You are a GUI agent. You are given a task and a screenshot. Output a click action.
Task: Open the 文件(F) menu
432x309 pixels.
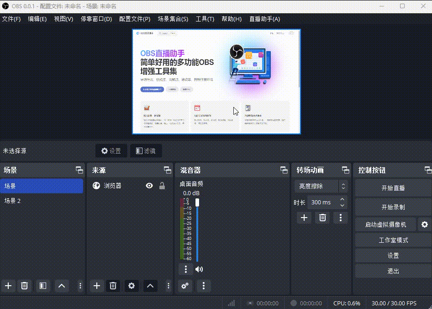pyautogui.click(x=11, y=19)
